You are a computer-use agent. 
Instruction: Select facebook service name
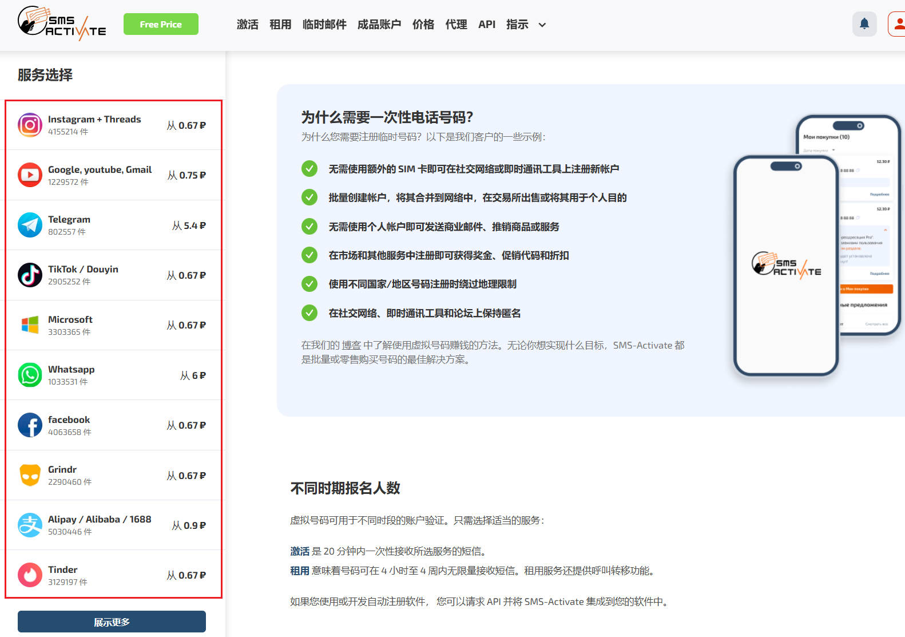click(69, 420)
